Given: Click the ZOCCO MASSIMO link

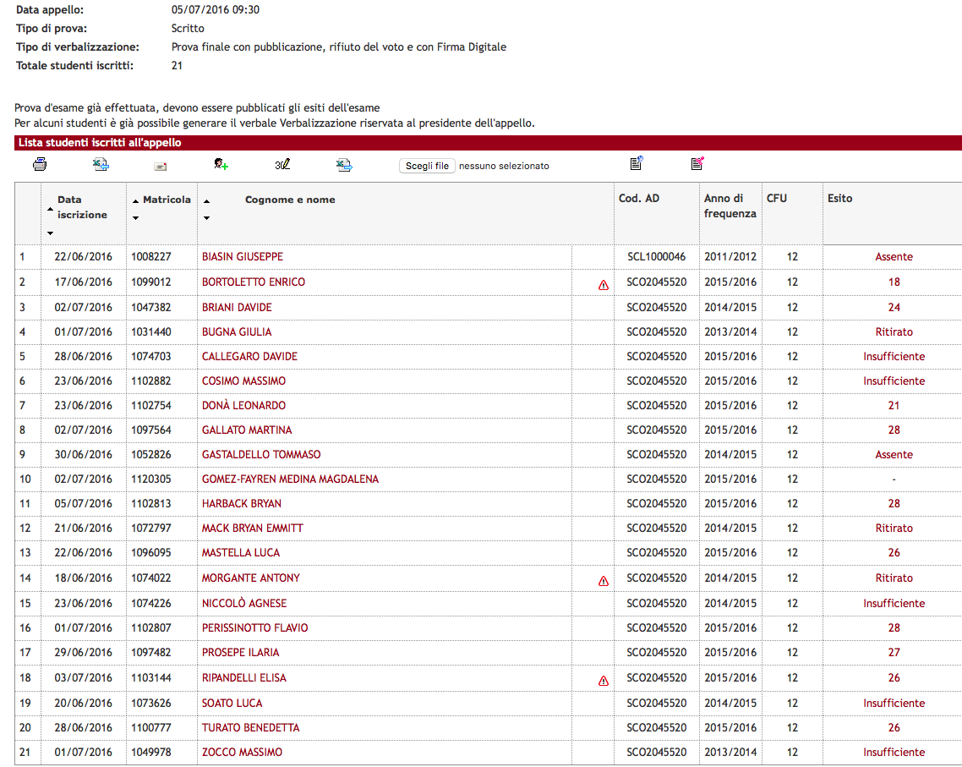Looking at the screenshot, I should click(243, 753).
